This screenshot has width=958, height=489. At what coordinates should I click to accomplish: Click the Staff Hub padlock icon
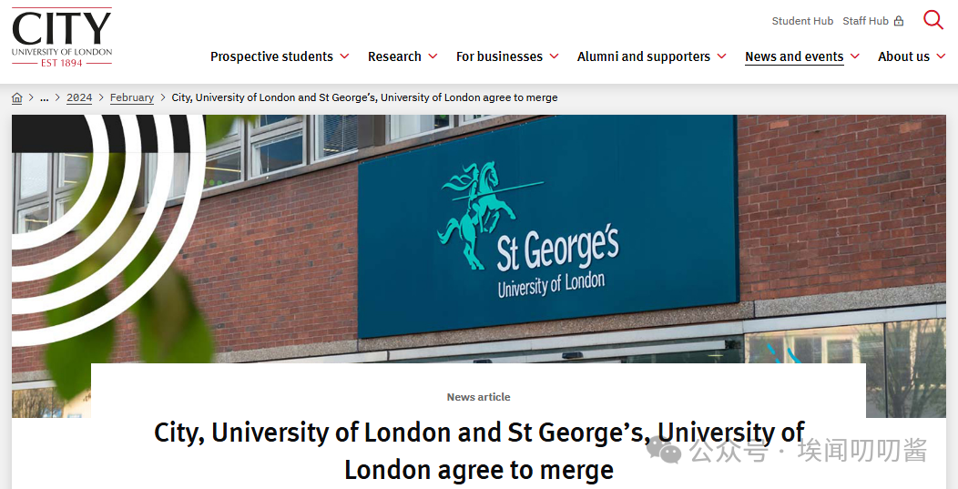pos(899,21)
